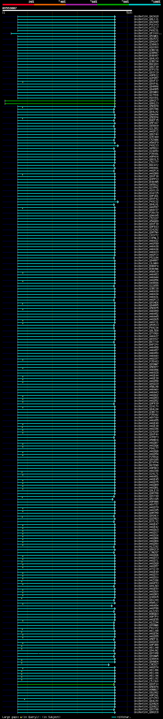Open hit UniRef100_B0B0M7
Image resolution: width=163 pixels, height=719 pixels.
(x=146, y=56)
